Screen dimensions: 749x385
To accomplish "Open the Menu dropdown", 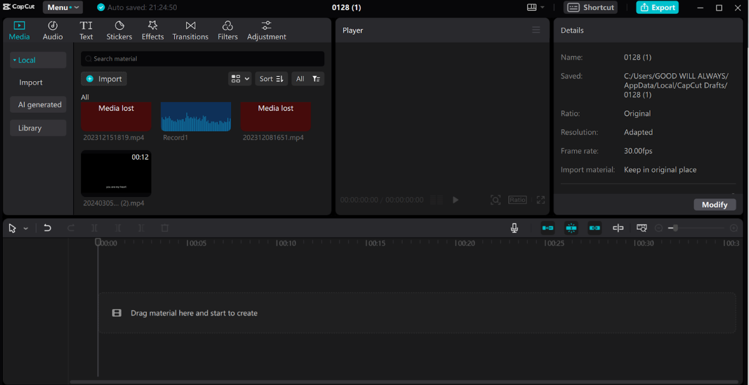I will [x=63, y=7].
